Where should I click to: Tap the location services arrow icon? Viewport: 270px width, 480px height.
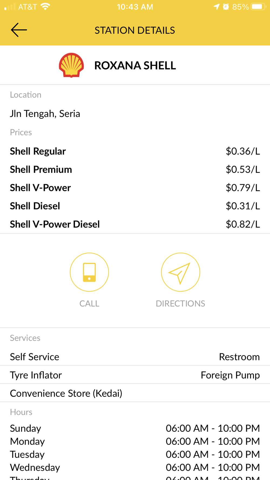(216, 6)
